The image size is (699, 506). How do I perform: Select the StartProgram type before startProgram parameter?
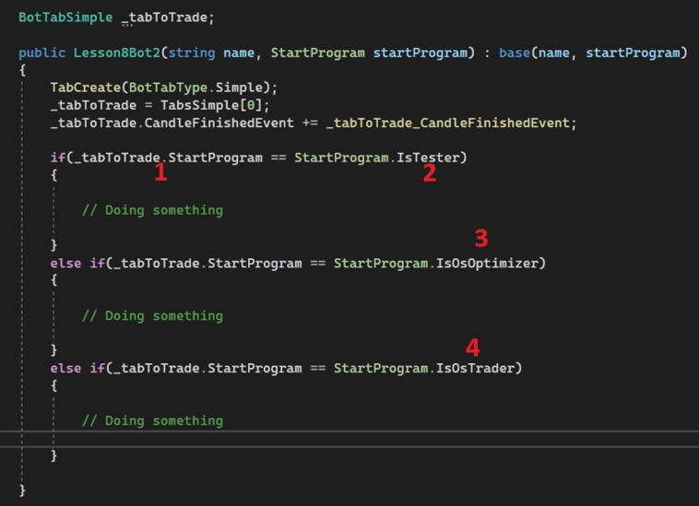tap(318, 53)
